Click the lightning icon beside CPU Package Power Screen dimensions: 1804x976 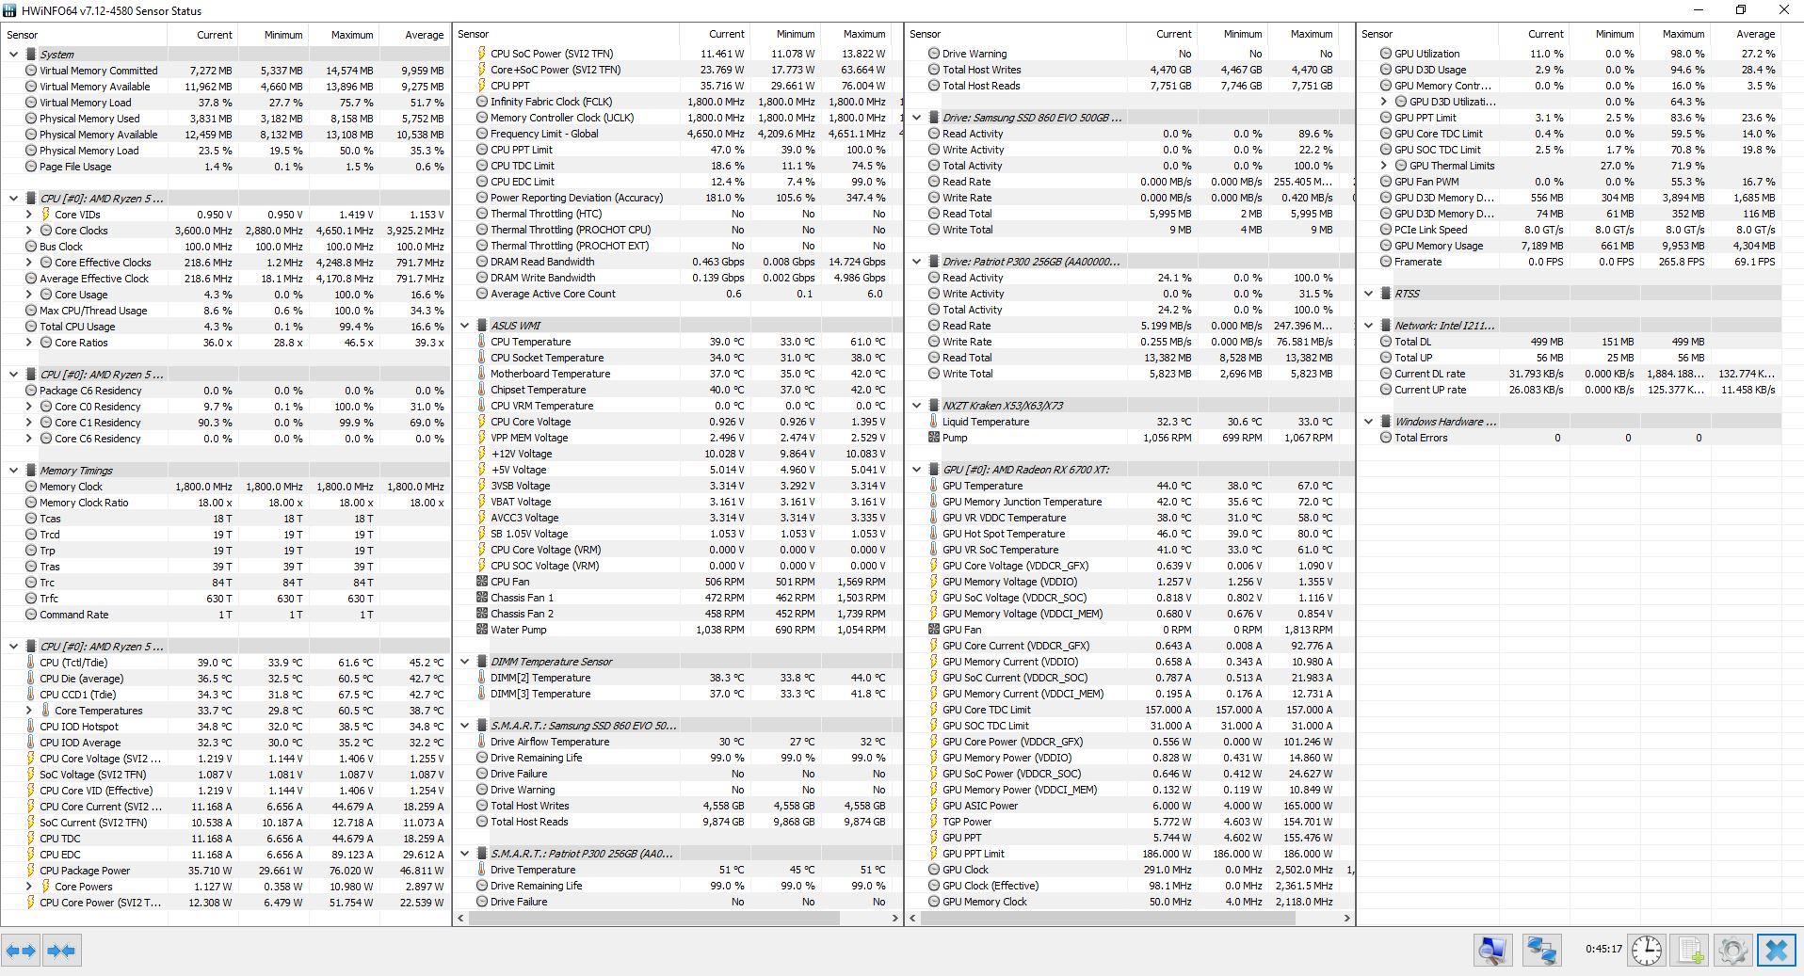click(x=31, y=871)
